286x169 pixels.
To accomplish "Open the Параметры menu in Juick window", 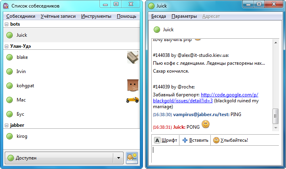I will click(x=184, y=16).
